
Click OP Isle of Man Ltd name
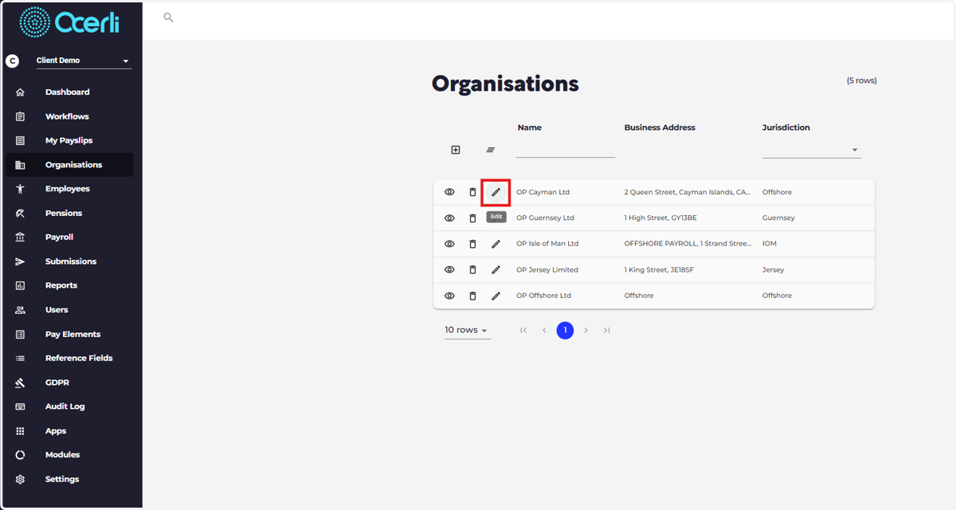547,244
